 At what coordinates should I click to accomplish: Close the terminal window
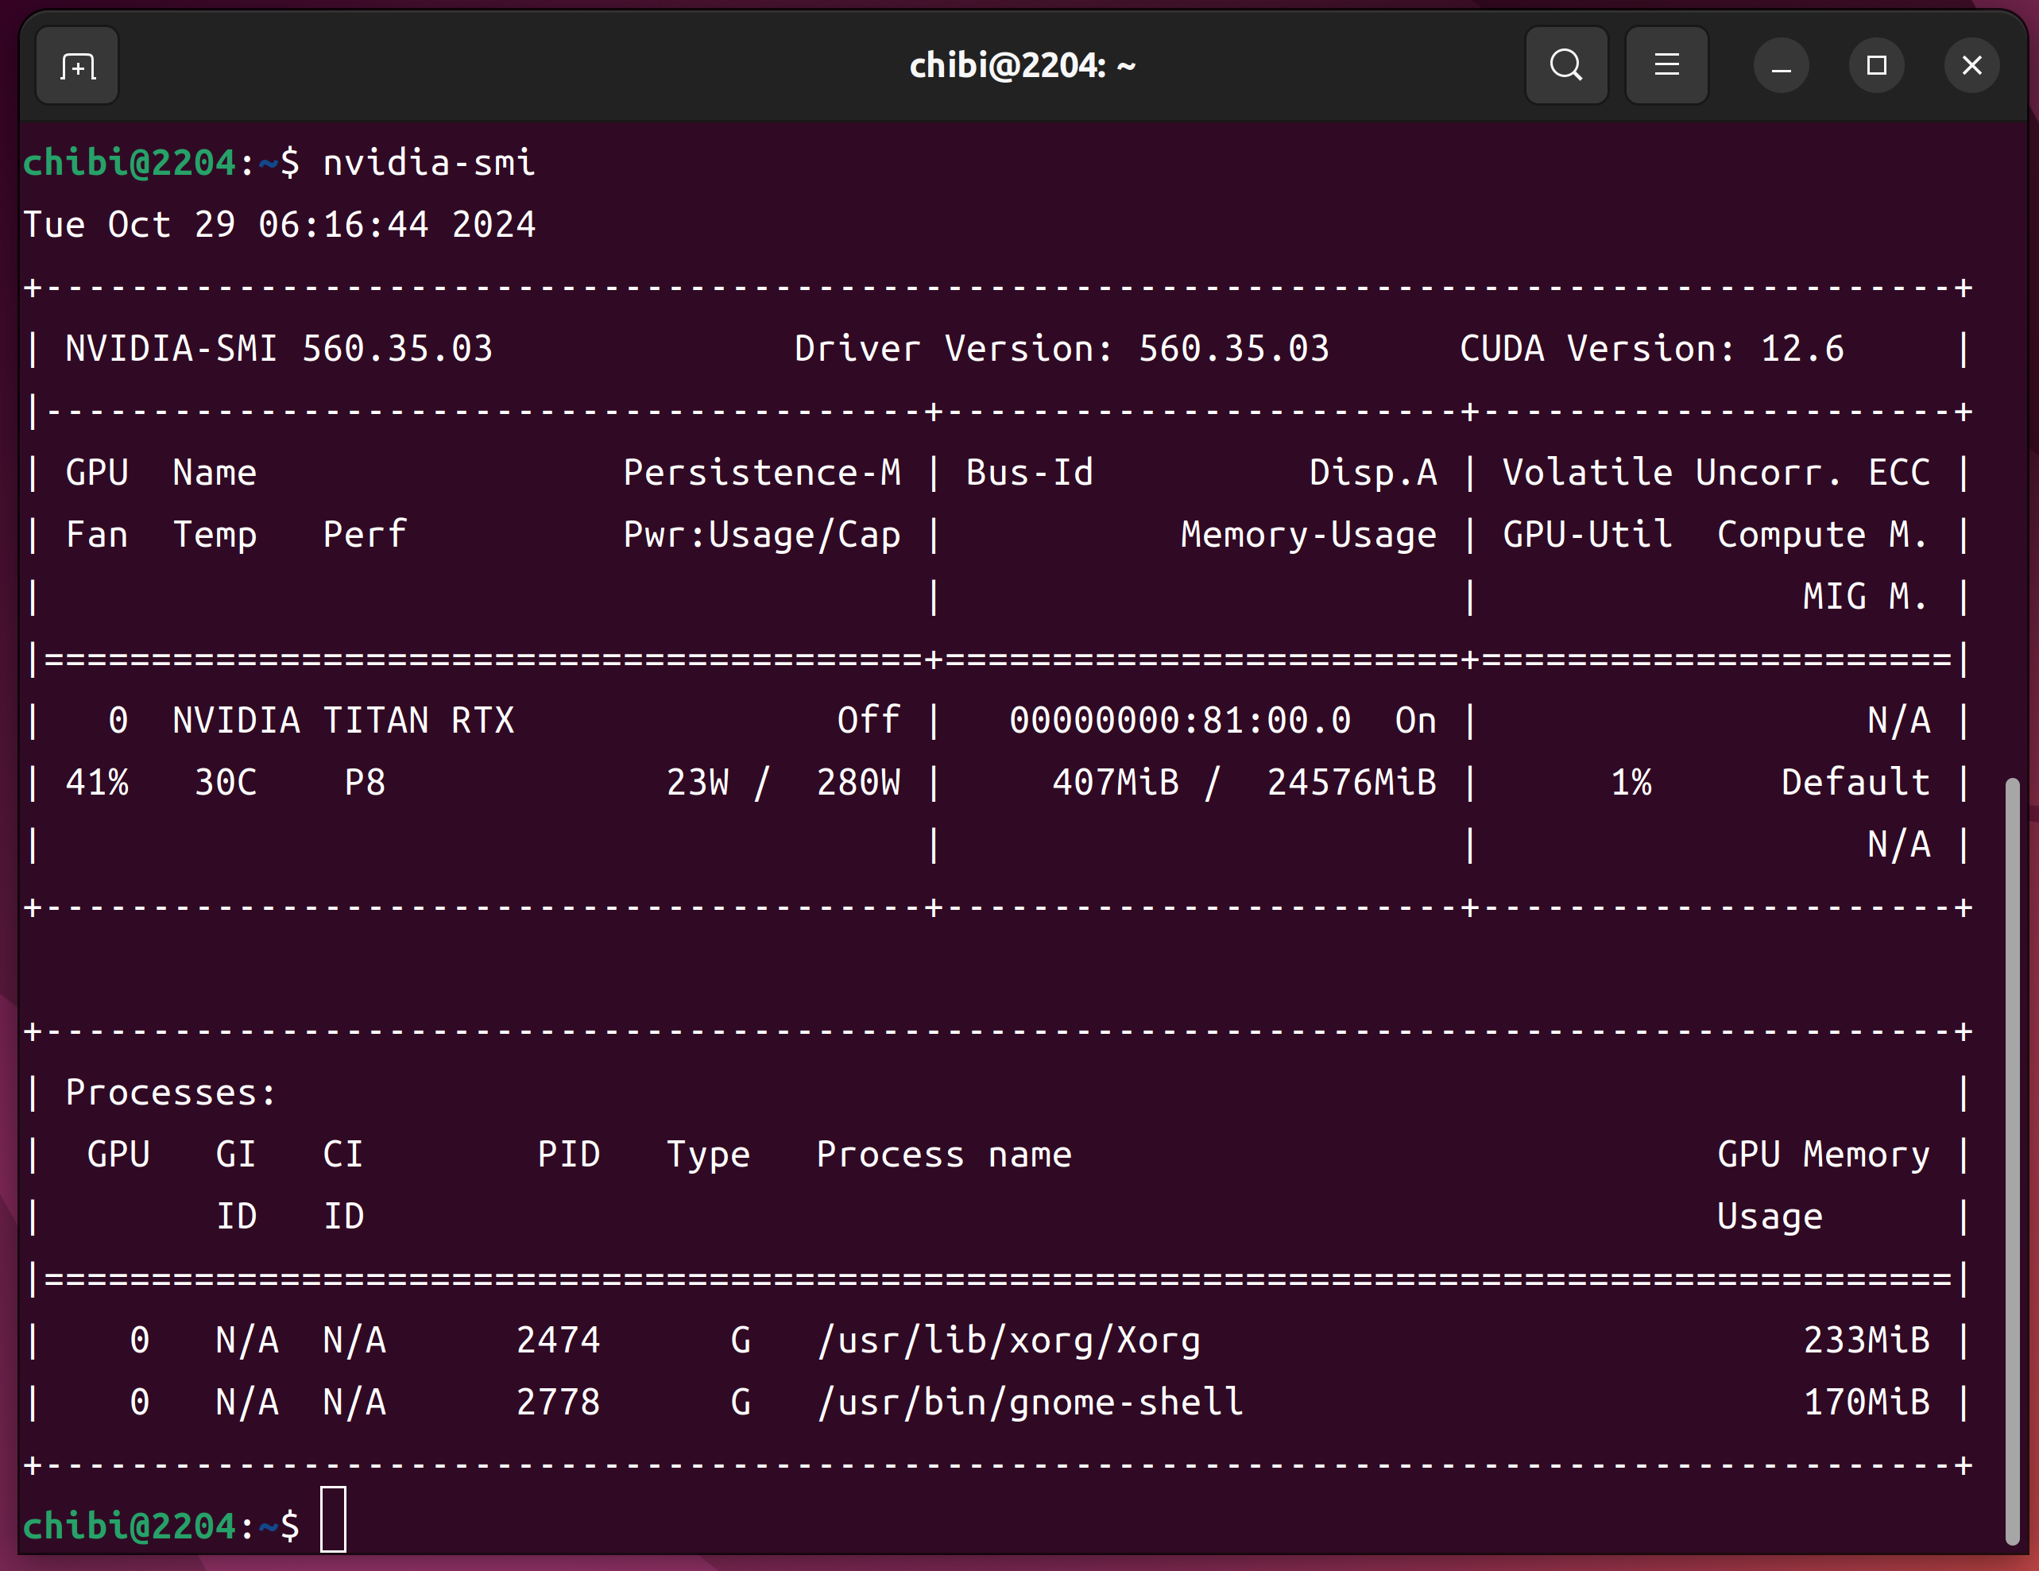coord(1971,66)
